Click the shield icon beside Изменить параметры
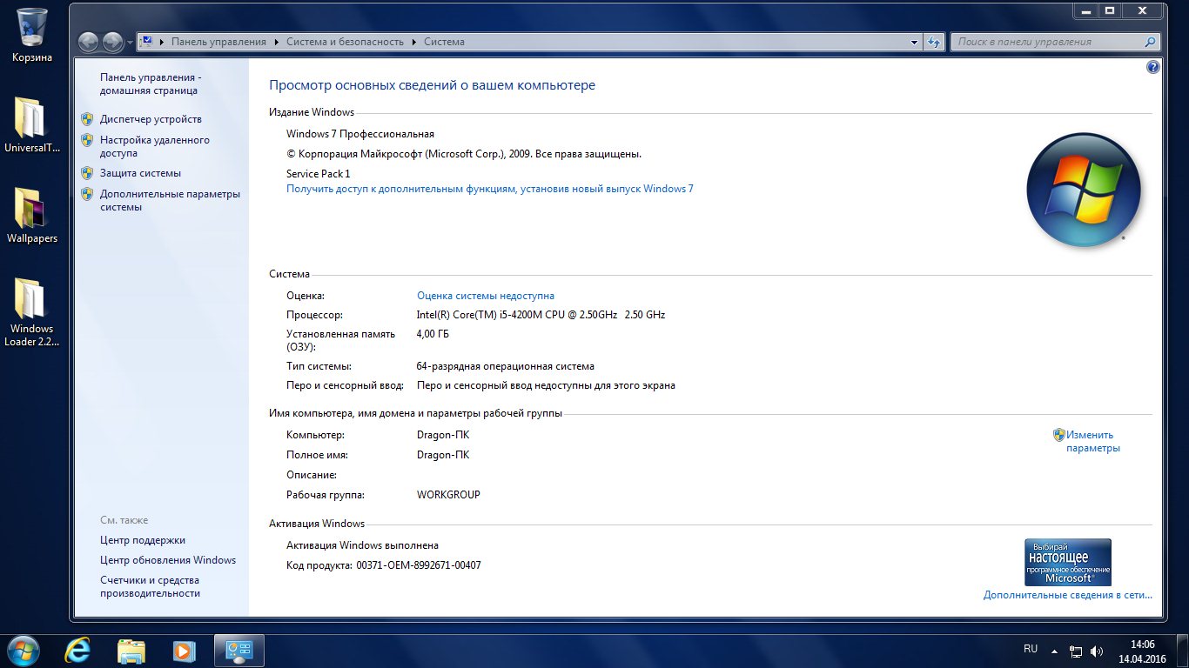This screenshot has width=1189, height=668. coord(1059,435)
